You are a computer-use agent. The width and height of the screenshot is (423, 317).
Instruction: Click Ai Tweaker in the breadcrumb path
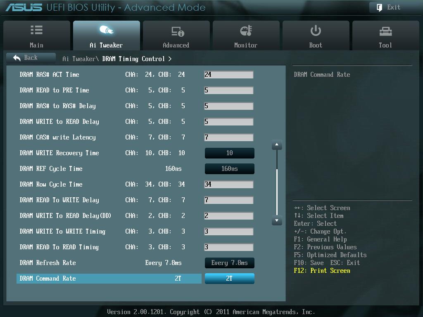(x=79, y=59)
